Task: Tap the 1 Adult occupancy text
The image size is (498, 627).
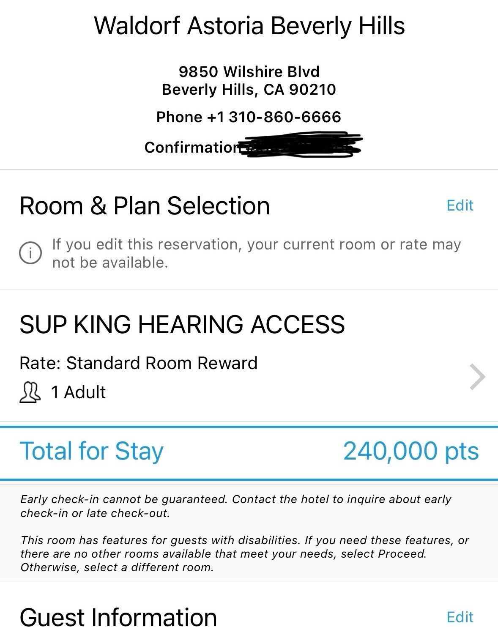Action: point(78,392)
